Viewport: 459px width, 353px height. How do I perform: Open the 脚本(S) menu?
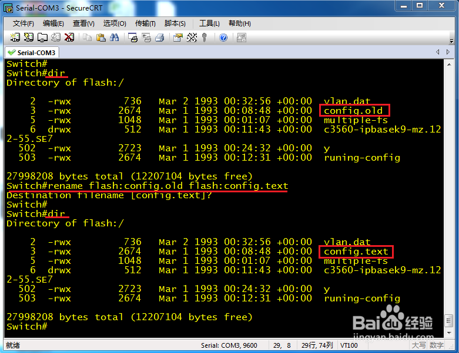175,23
